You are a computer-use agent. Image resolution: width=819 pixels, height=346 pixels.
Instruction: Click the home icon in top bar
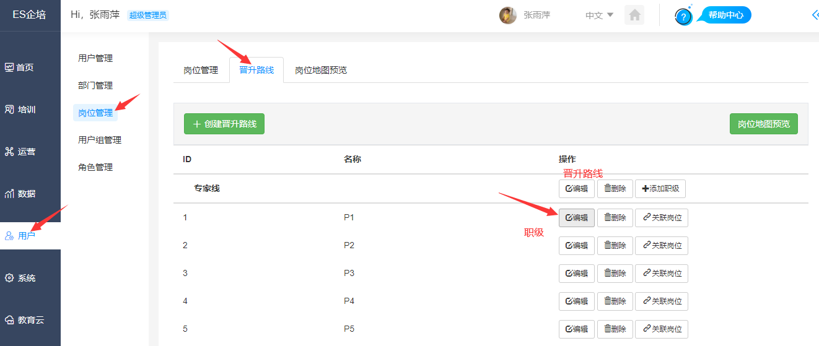634,15
